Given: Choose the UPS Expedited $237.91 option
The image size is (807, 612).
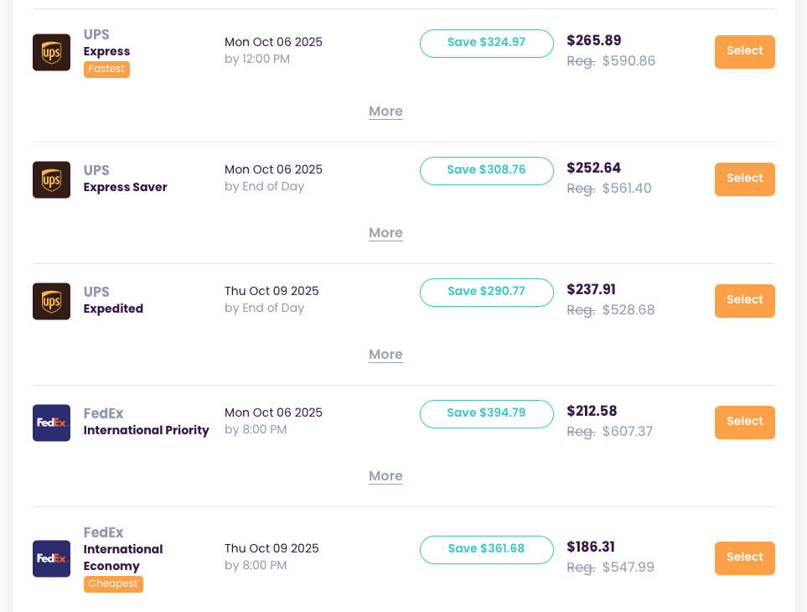Looking at the screenshot, I should (744, 301).
